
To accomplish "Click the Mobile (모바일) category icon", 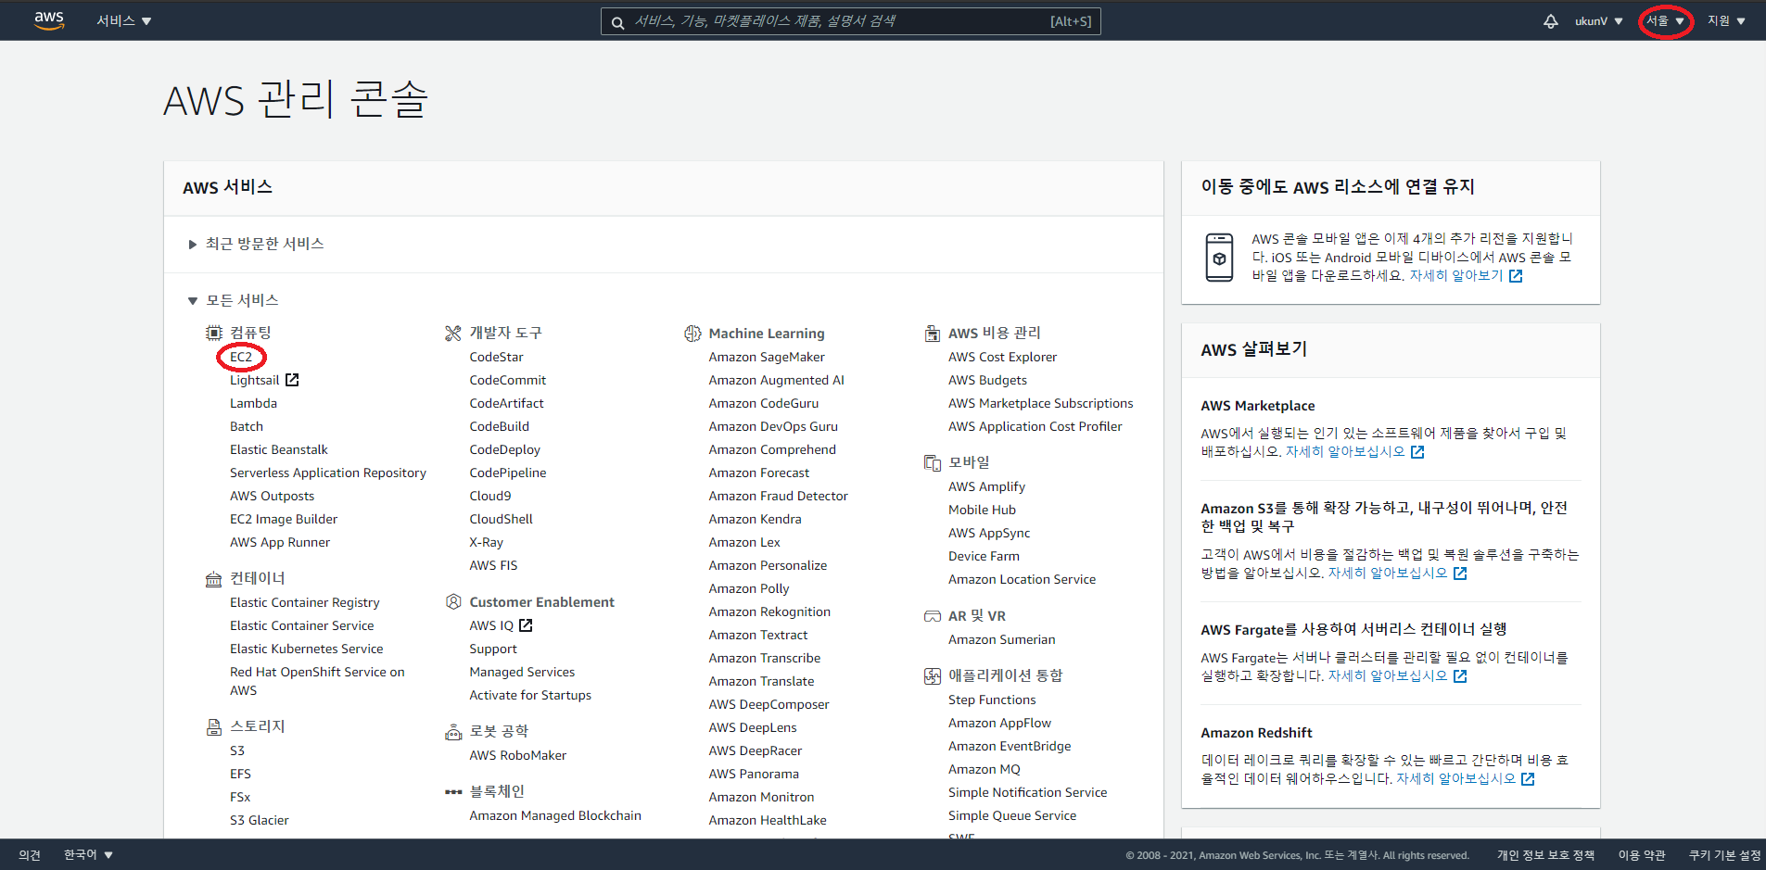I will click(x=932, y=462).
